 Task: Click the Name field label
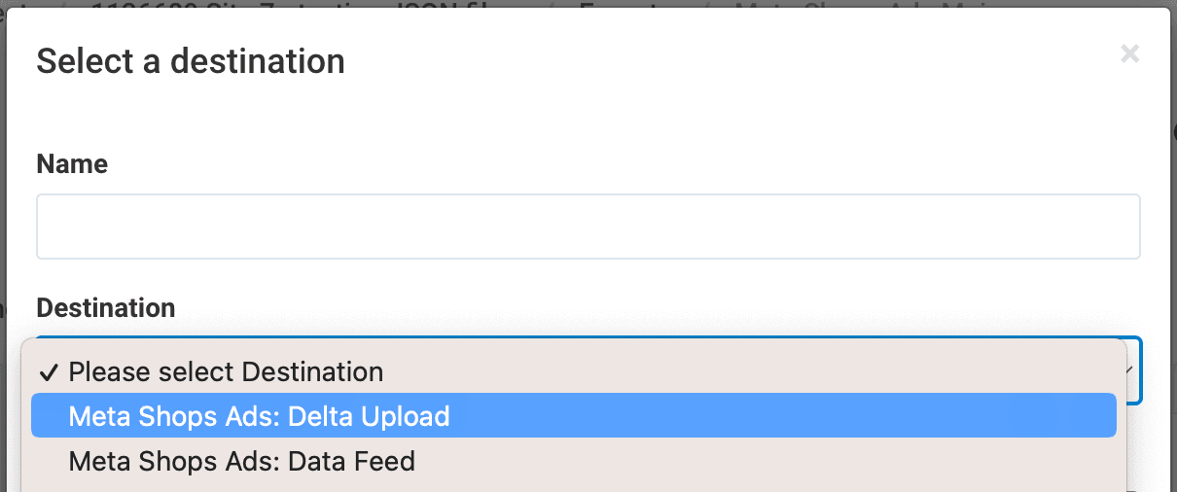tap(72, 164)
